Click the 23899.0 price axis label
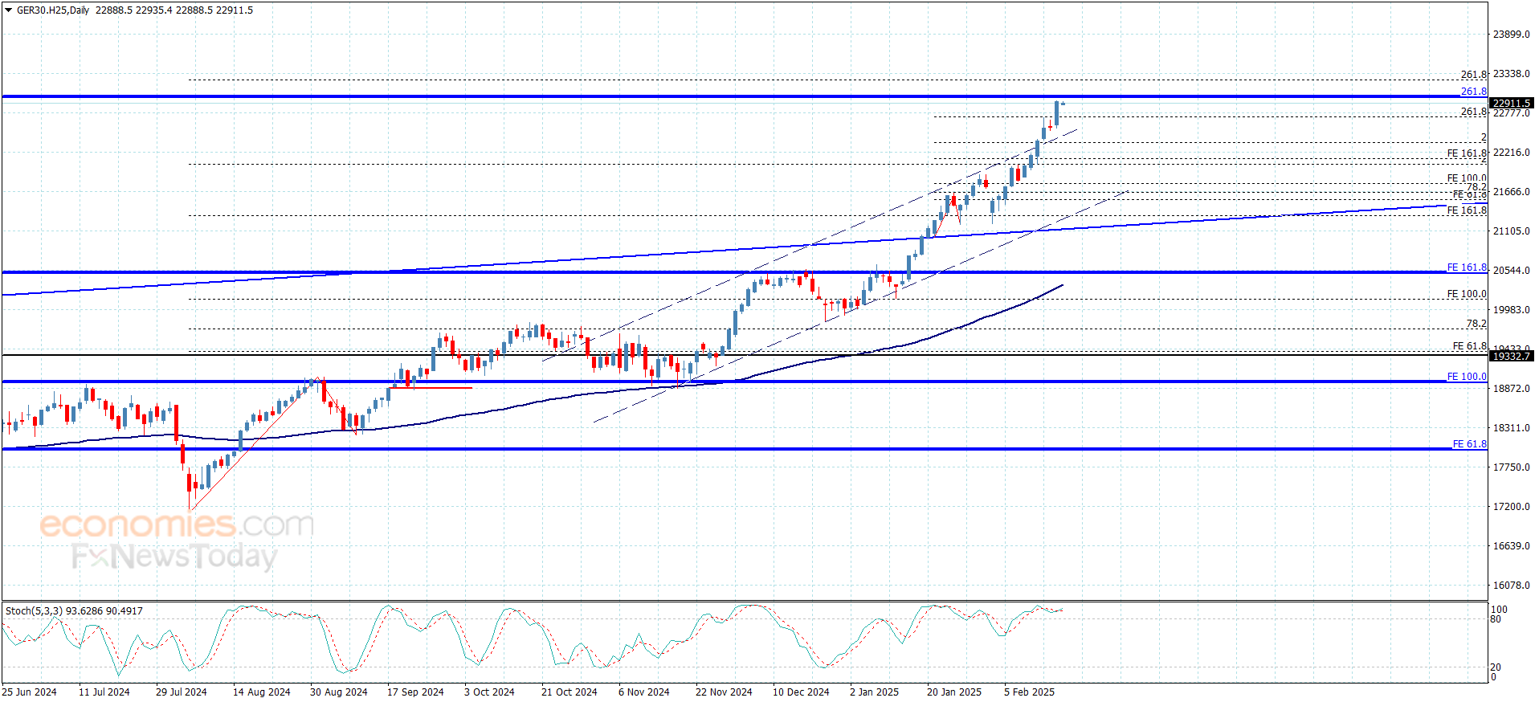Screen dimensions: 1539x702 [1511, 35]
